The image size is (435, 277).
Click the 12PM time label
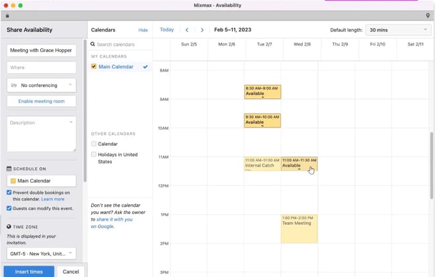pos(163,186)
